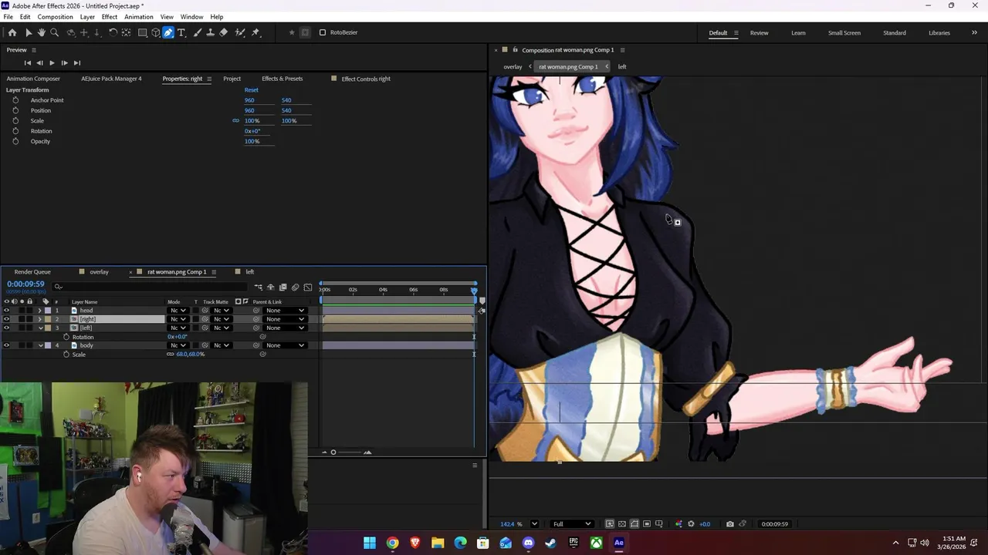
Task: Collapse the body layer twirl arrow
Action: pos(40,345)
